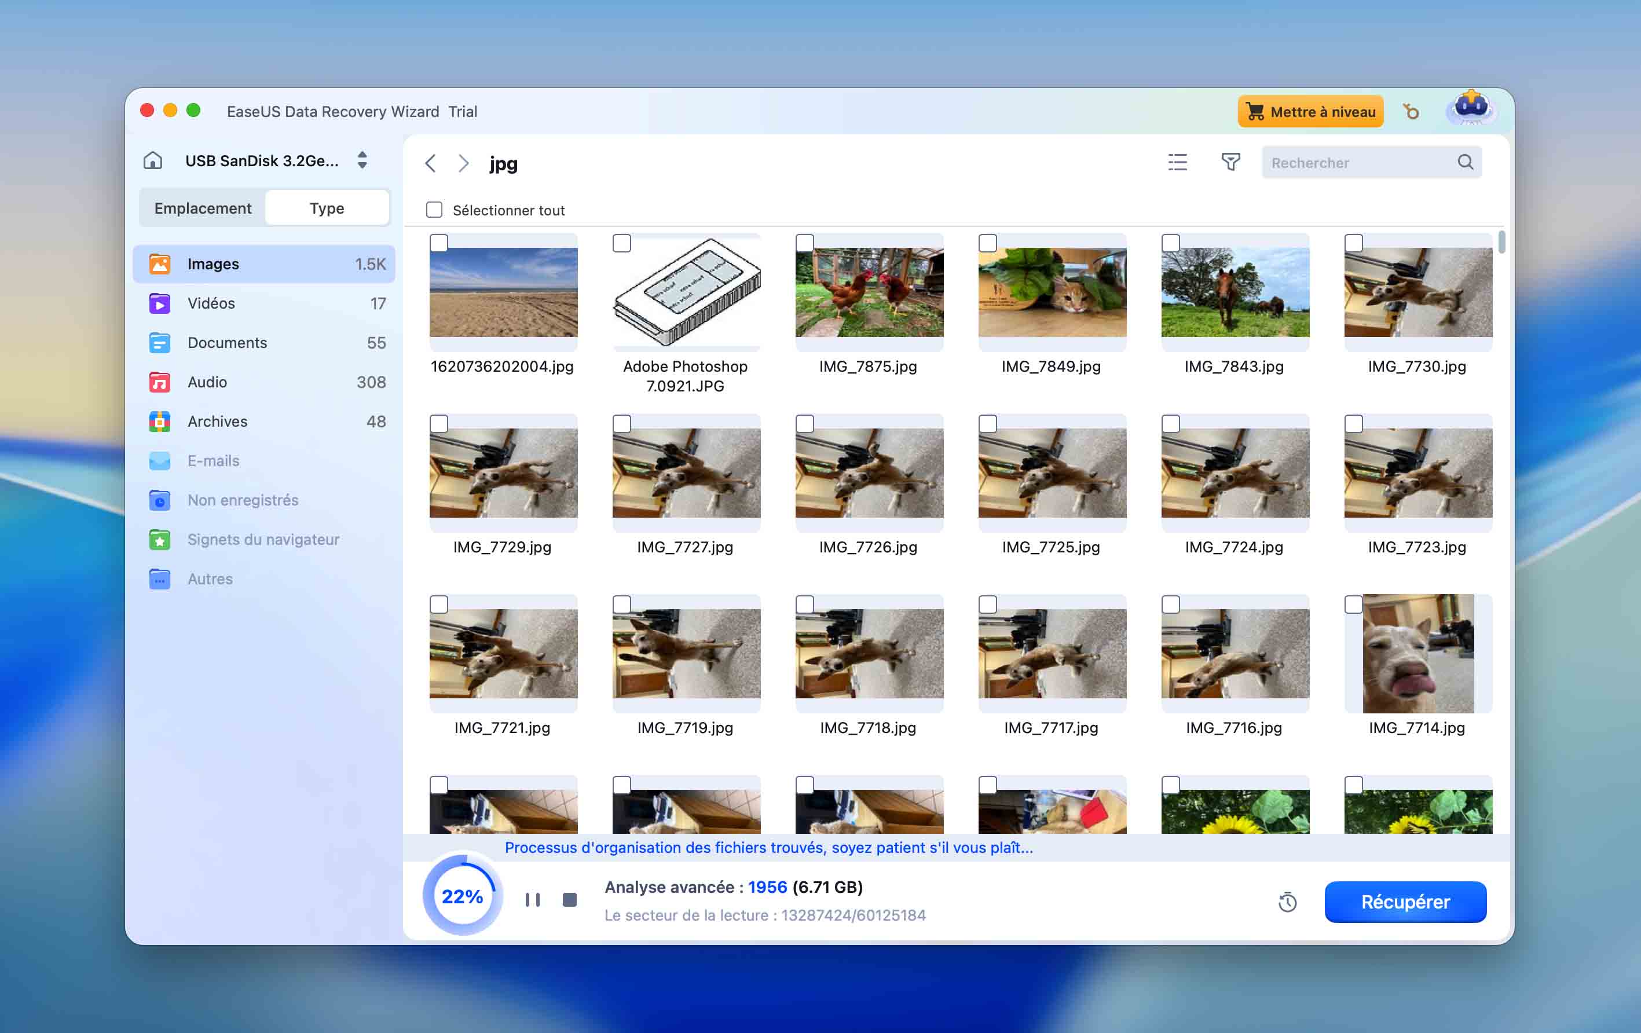
Task: Navigate back with the left arrow
Action: tap(430, 163)
